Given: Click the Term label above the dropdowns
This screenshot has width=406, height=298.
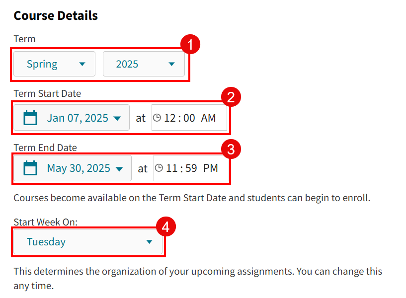Looking at the screenshot, I should (x=24, y=39).
